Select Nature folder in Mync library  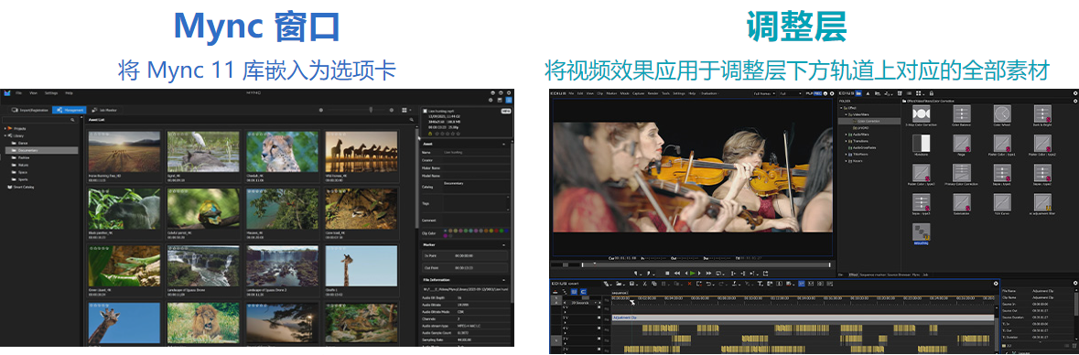23,165
